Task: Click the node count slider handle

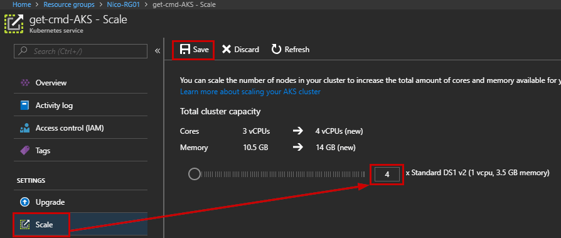Action: pos(195,175)
